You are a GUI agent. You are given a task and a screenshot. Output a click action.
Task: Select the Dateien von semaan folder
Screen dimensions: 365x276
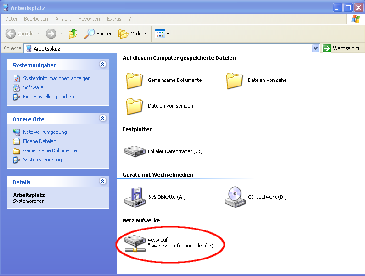pos(135,106)
